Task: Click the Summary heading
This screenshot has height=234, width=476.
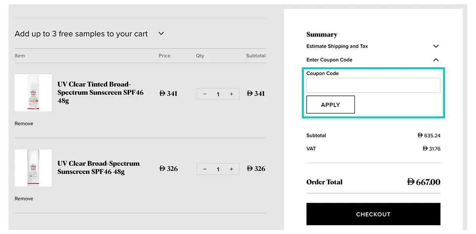Action: coord(322,34)
